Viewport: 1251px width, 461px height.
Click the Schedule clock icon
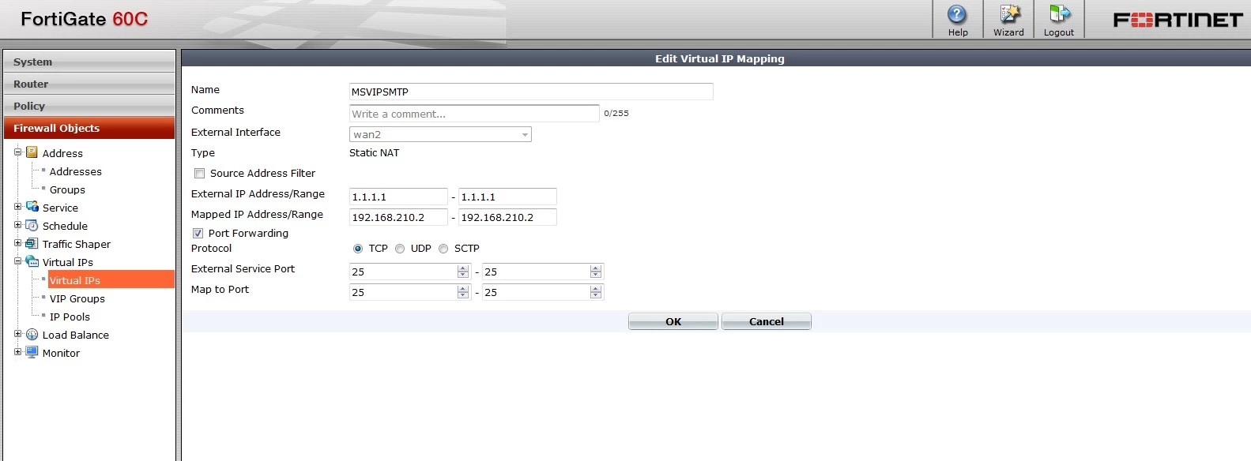click(x=32, y=225)
